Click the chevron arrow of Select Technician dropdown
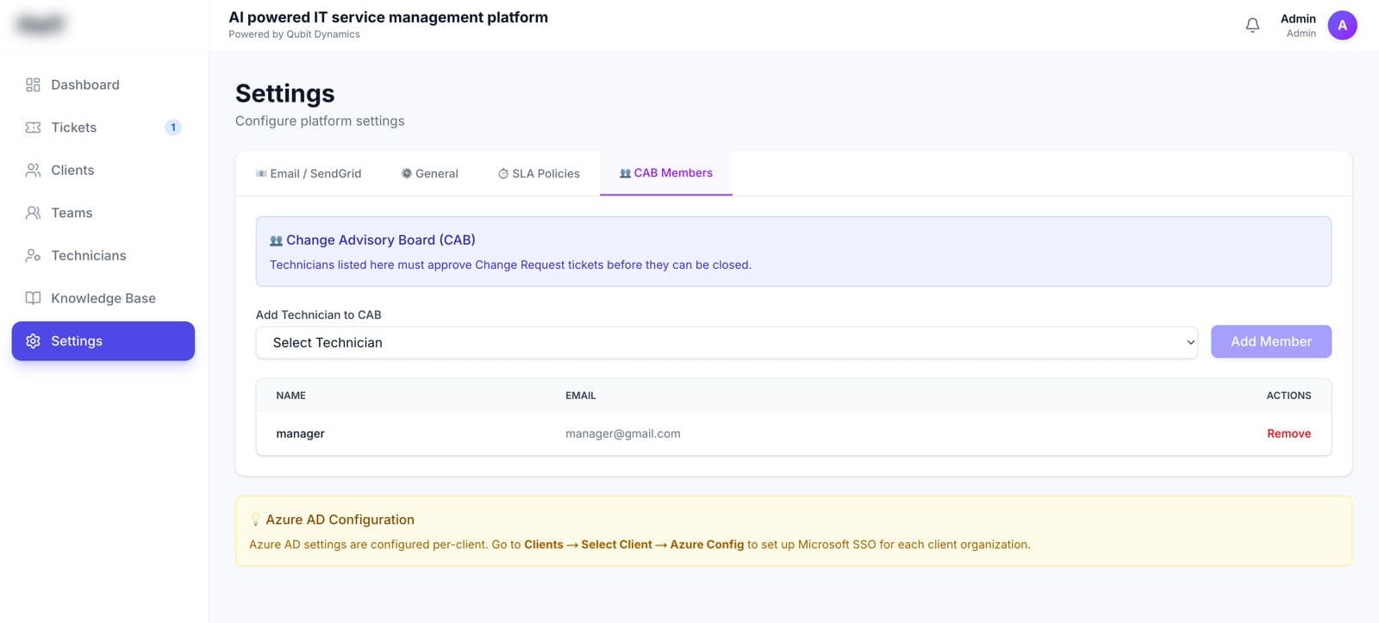 click(1190, 342)
